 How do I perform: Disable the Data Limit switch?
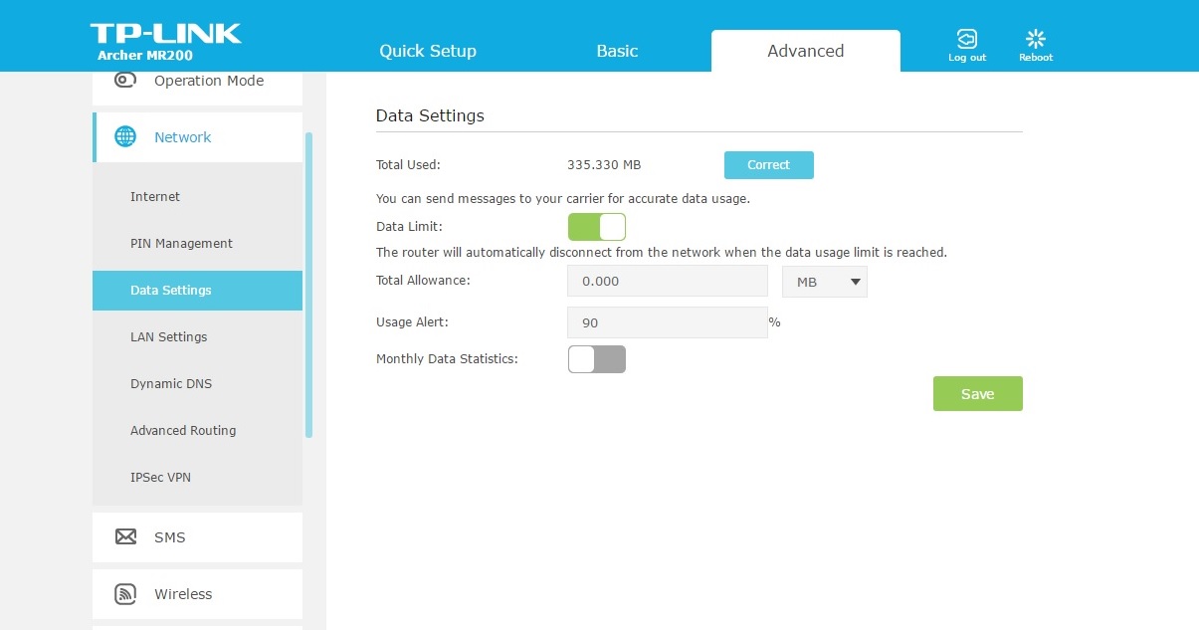tap(596, 227)
